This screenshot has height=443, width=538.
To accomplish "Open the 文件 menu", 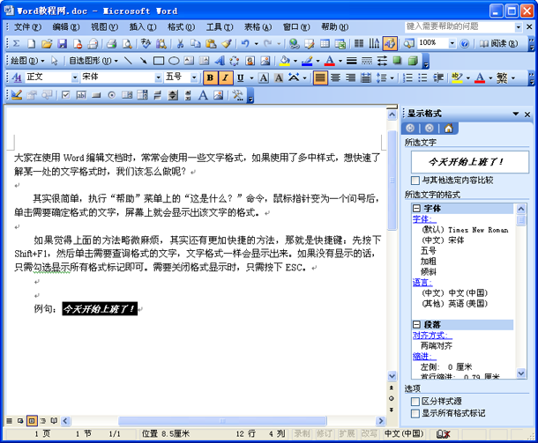I will pos(27,26).
